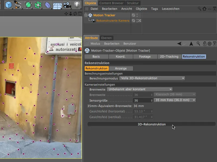The width and height of the screenshot is (217, 162).
Task: Open the Basis tab
Action: (x=96, y=57)
